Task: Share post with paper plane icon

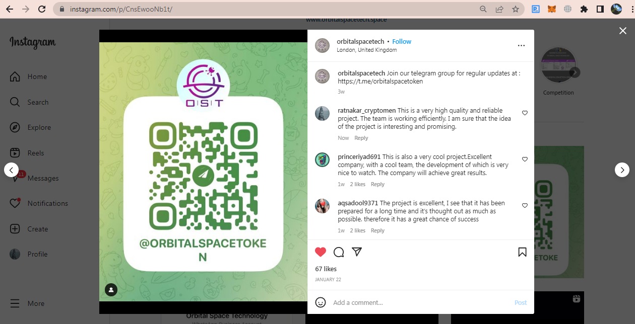Action: point(357,252)
